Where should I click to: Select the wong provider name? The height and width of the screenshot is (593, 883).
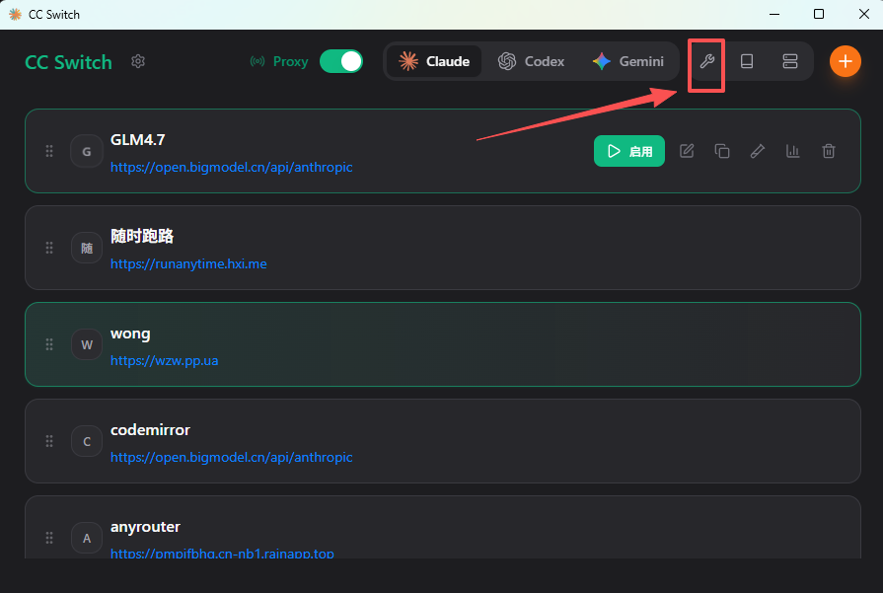[x=130, y=334]
